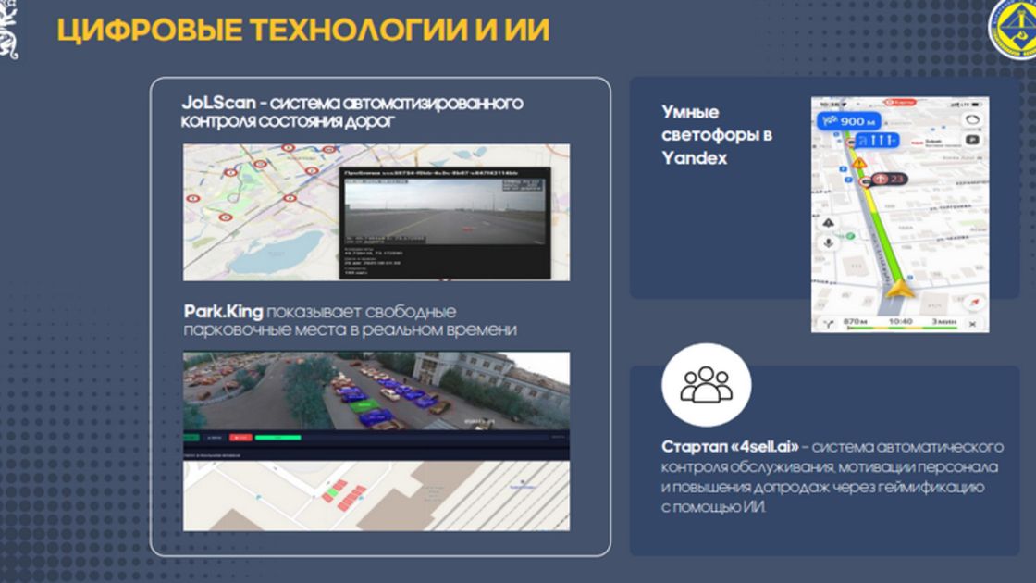Tap the microphone voice button on map
The height and width of the screenshot is (583, 1036).
click(826, 241)
